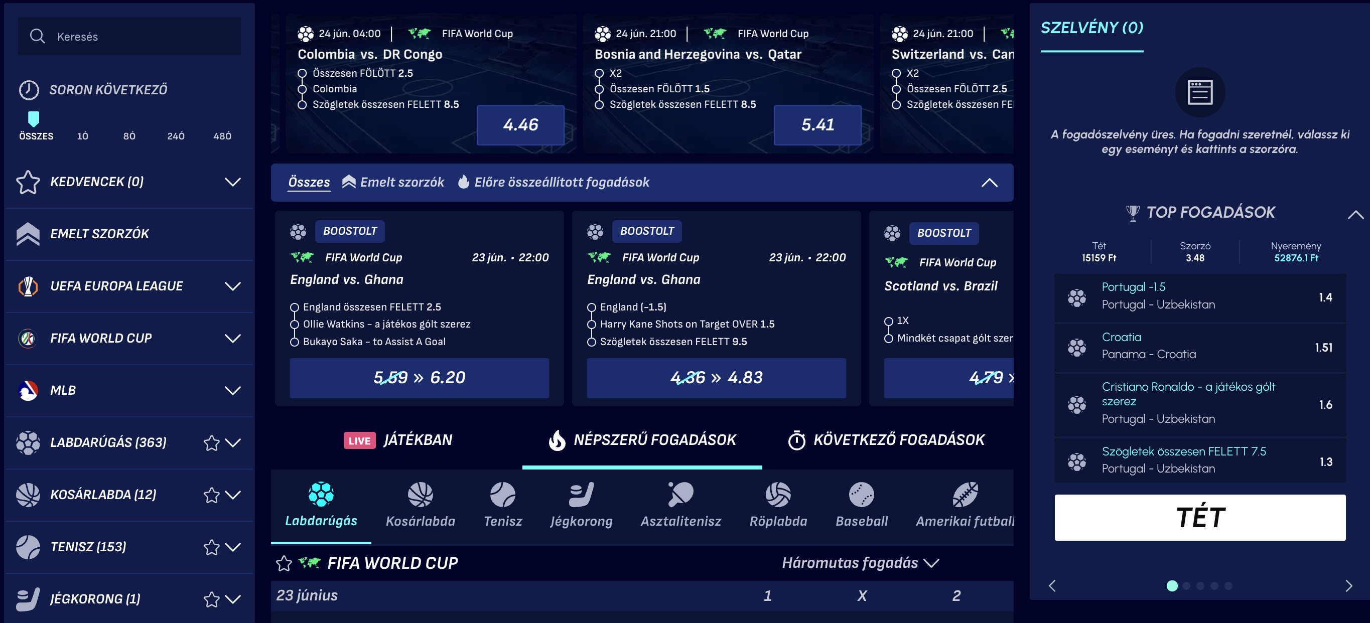Favorite Kosárlabda with its star toggle
The image size is (1370, 623).
click(x=212, y=495)
